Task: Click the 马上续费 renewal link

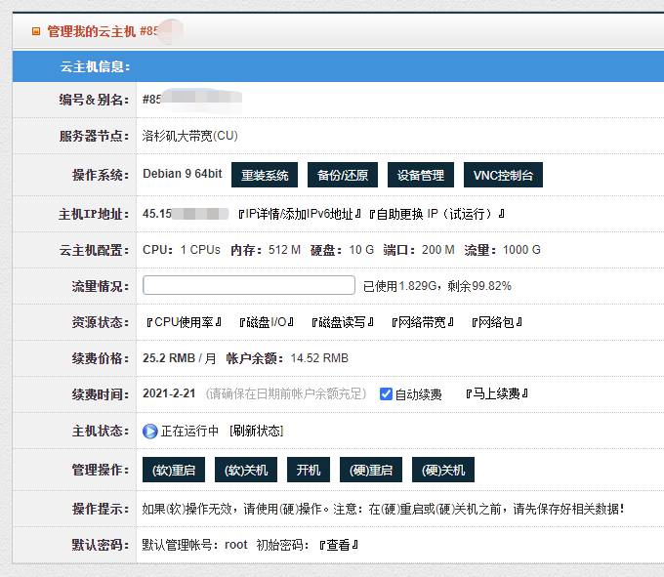Action: (x=497, y=394)
